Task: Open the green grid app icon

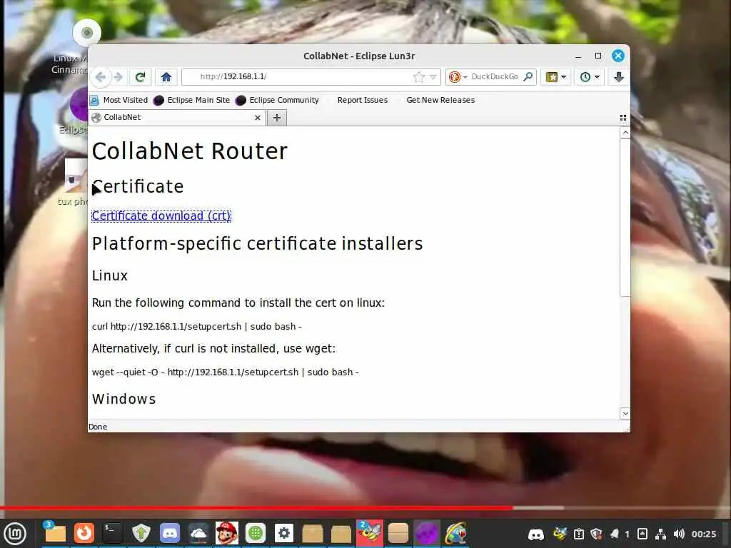Action: 255,534
